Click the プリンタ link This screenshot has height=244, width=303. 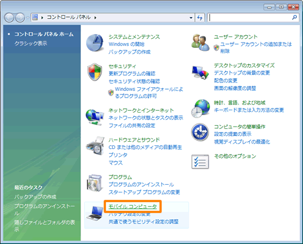(x=118, y=155)
